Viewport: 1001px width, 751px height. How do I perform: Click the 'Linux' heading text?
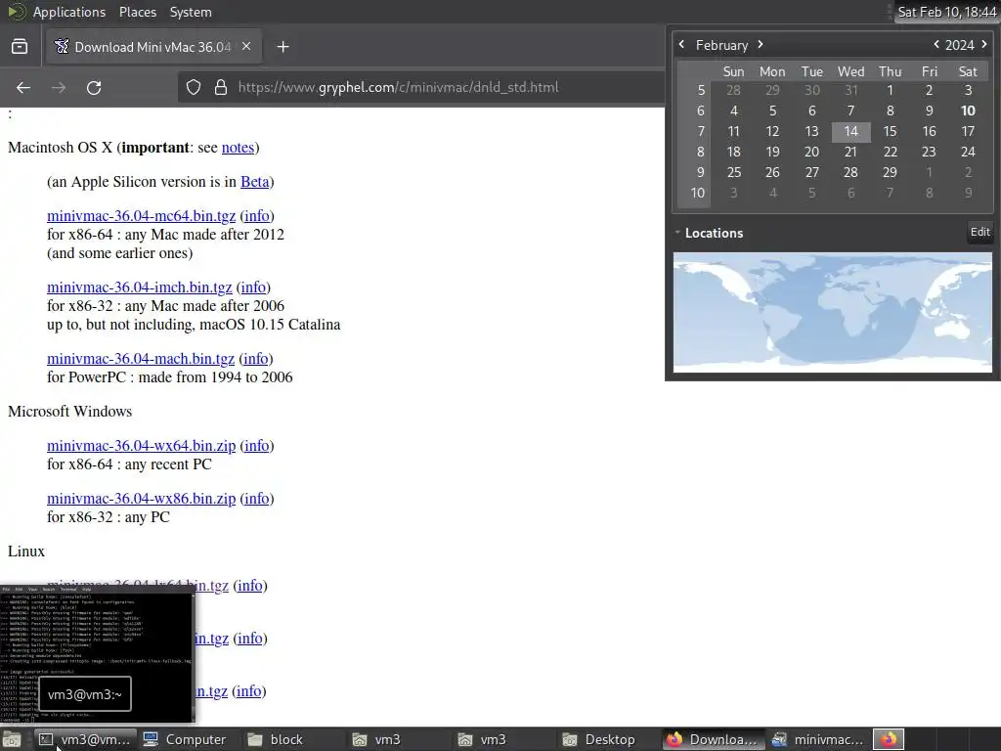pyautogui.click(x=26, y=552)
